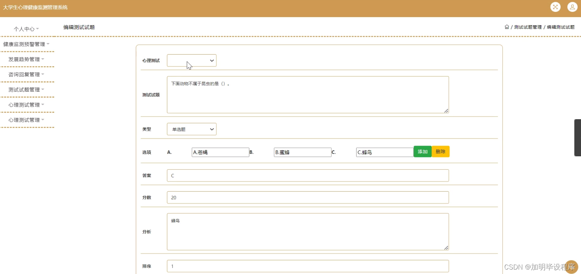Click the home icon in the breadcrumb
This screenshot has height=274, width=581.
coord(507,27)
